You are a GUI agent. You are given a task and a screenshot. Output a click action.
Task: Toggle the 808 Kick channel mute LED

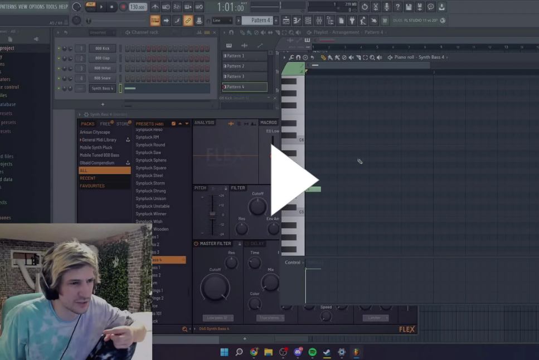coord(59,48)
